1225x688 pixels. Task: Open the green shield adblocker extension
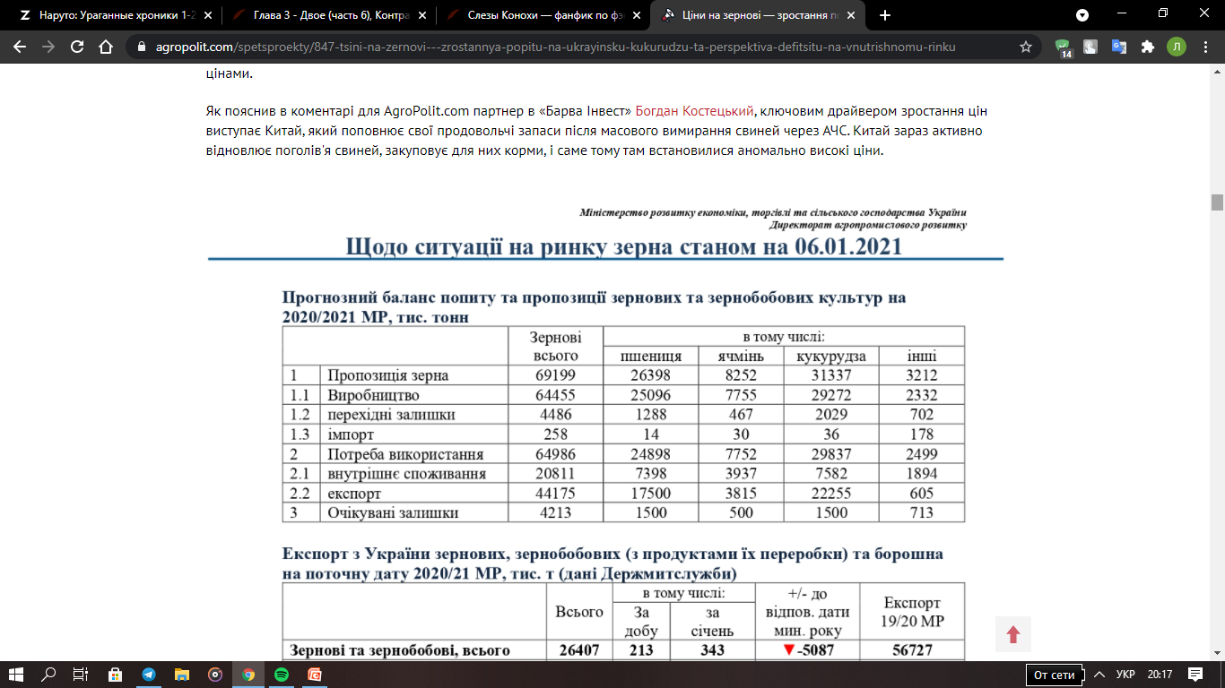tap(1064, 47)
